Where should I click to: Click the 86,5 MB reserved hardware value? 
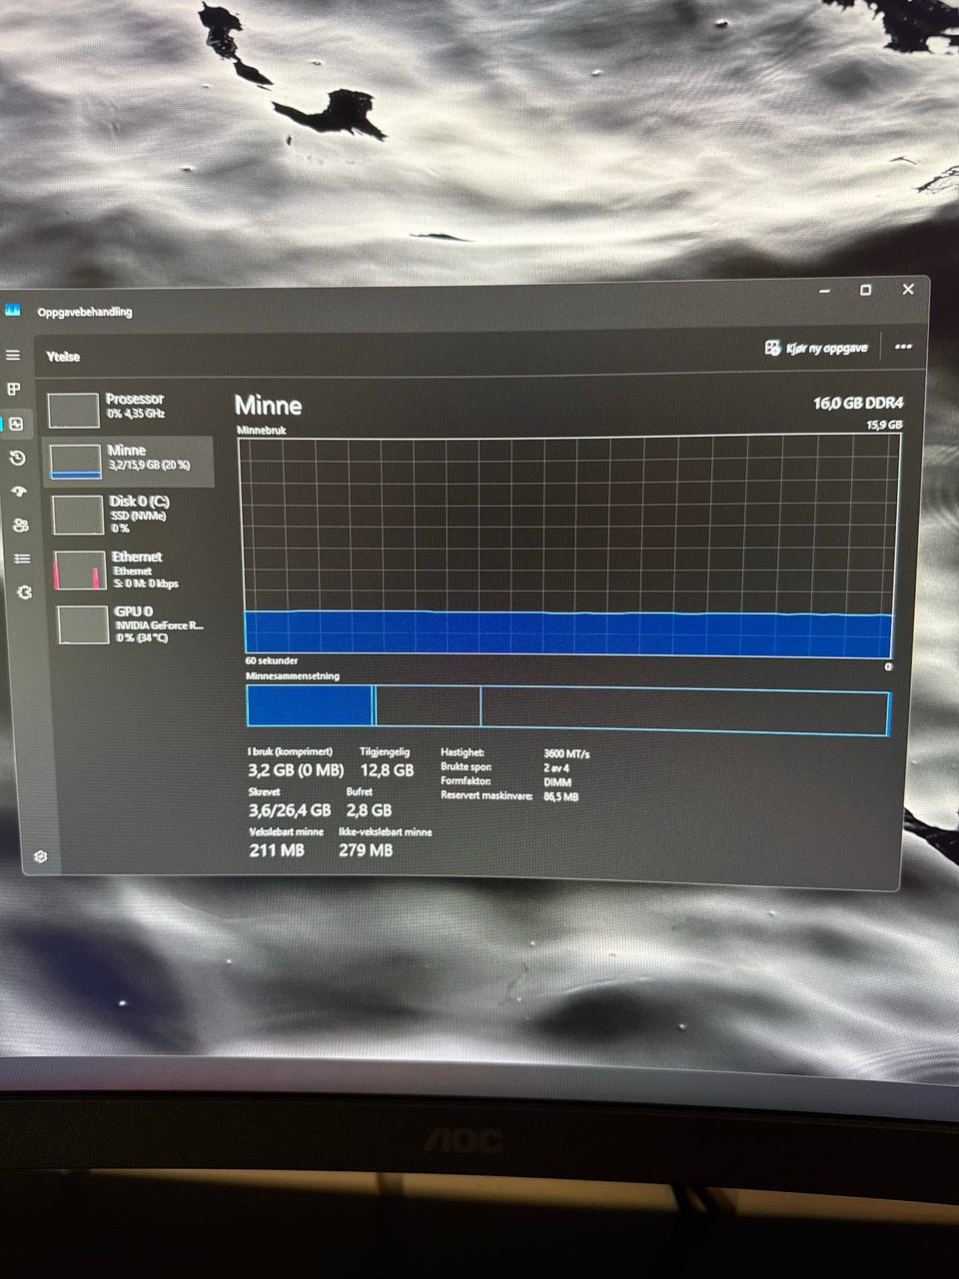click(x=561, y=796)
